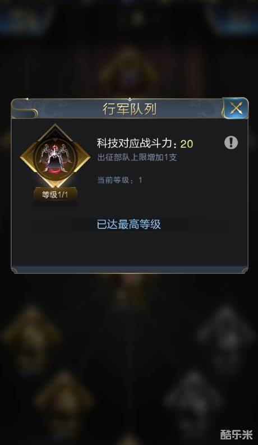Screen dimensions: 258x445
Task: Click the 行军队列 title header
Action: [x=130, y=109]
